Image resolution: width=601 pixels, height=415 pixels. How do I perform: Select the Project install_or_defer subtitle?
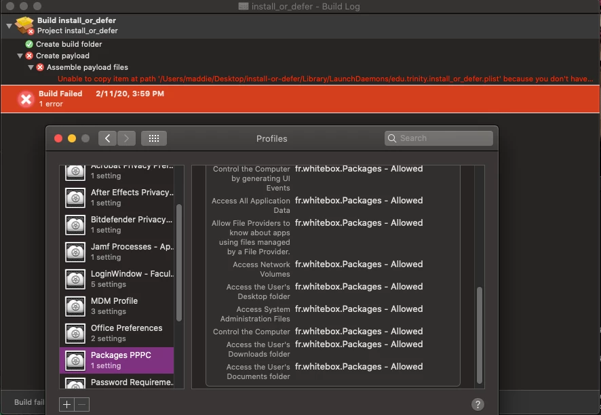[x=77, y=31]
